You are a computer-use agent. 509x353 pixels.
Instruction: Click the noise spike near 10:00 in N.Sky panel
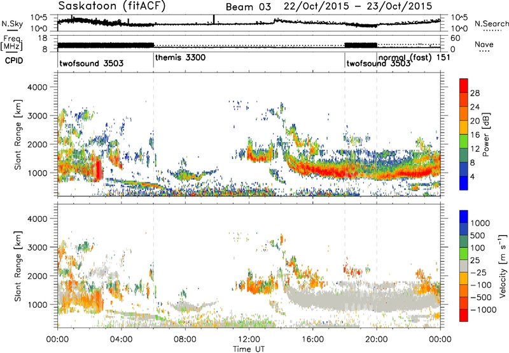(214, 20)
